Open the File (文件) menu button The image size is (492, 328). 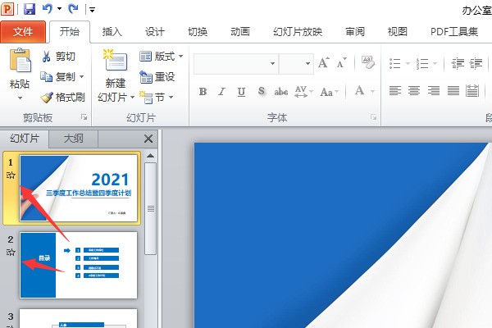coord(23,32)
